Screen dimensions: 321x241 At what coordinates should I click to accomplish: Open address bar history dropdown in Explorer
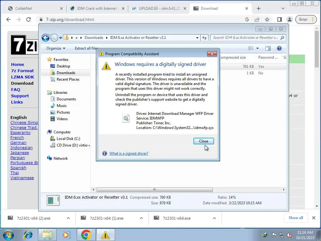(x=197, y=38)
